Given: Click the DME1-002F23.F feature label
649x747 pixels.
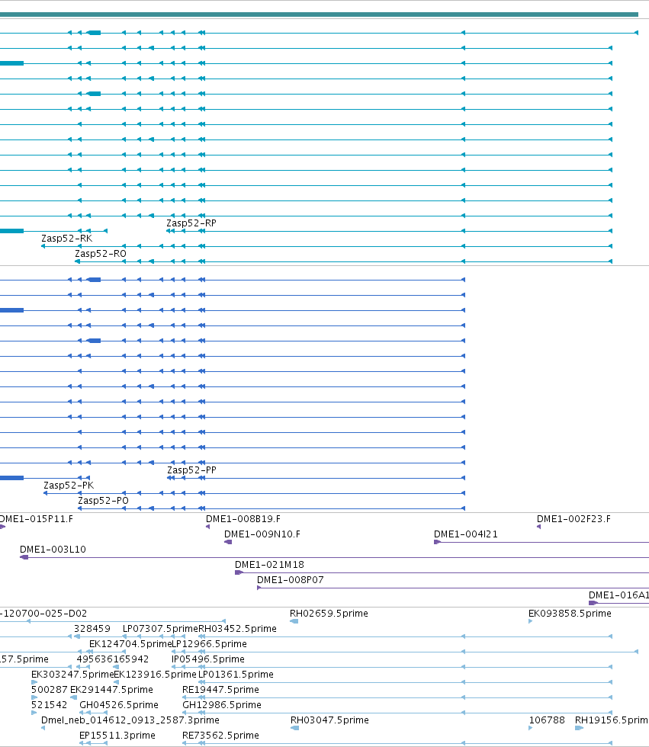Looking at the screenshot, I should point(573,519).
